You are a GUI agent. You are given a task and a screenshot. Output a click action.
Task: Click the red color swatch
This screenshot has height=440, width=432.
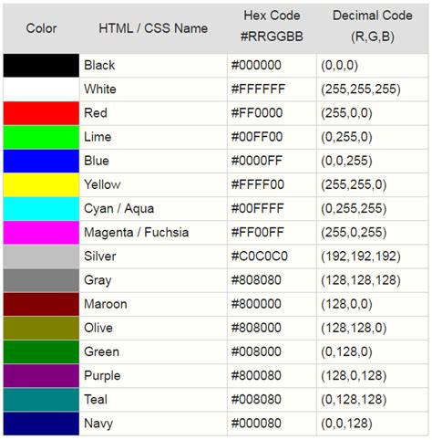point(41,113)
